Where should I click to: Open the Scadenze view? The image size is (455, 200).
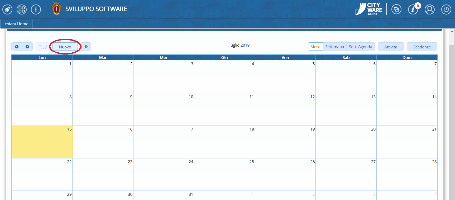(422, 47)
